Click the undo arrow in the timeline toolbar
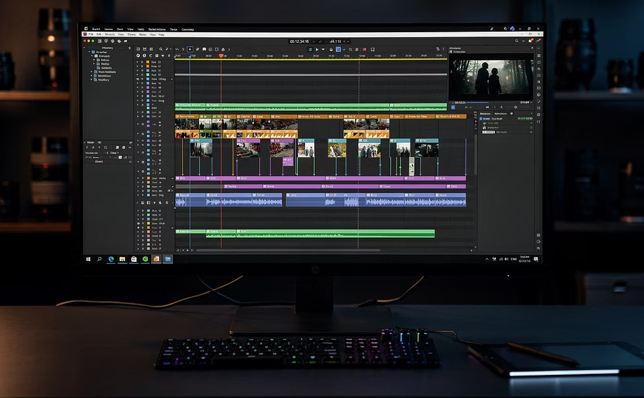Screen dimensions: 644x398 click(177, 49)
